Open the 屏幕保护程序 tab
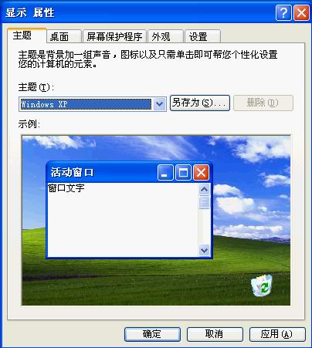Image resolution: width=312 pixels, height=348 pixels. (x=114, y=36)
